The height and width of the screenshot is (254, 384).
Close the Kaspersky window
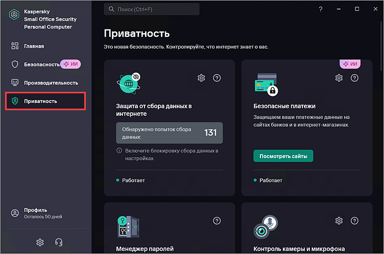[x=375, y=9]
